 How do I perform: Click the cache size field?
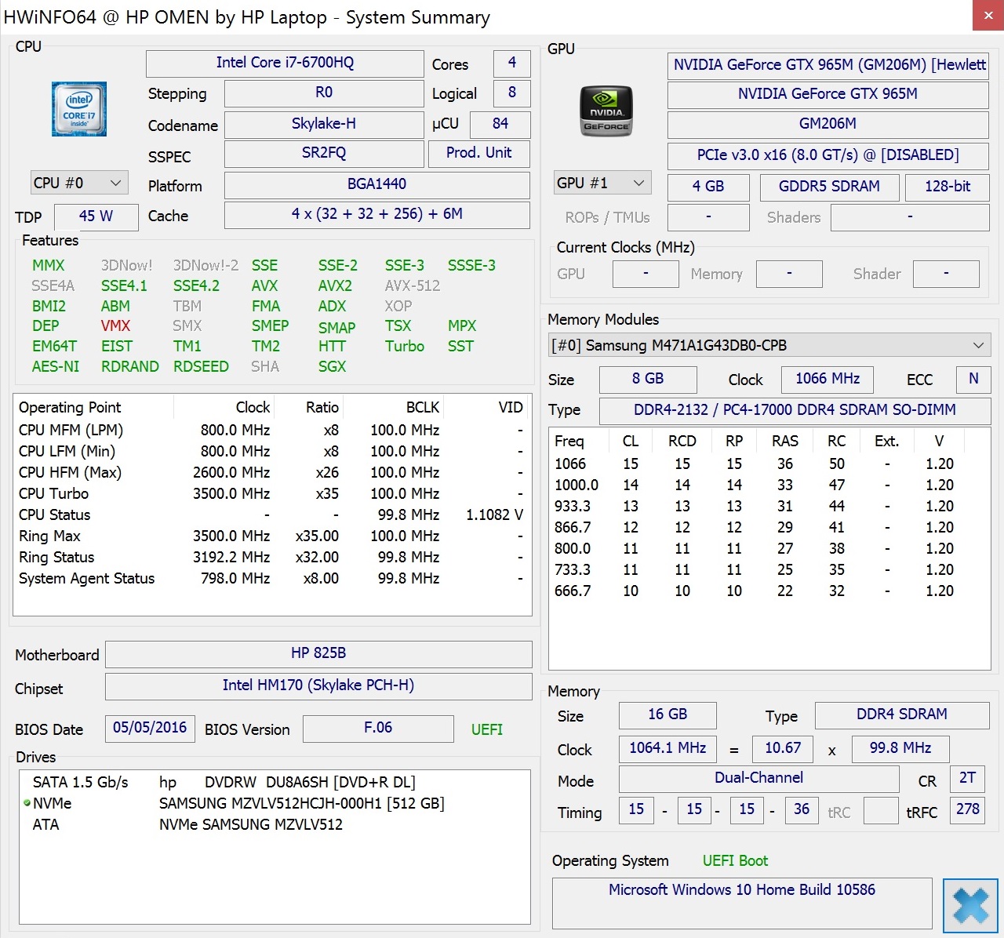[x=377, y=215]
